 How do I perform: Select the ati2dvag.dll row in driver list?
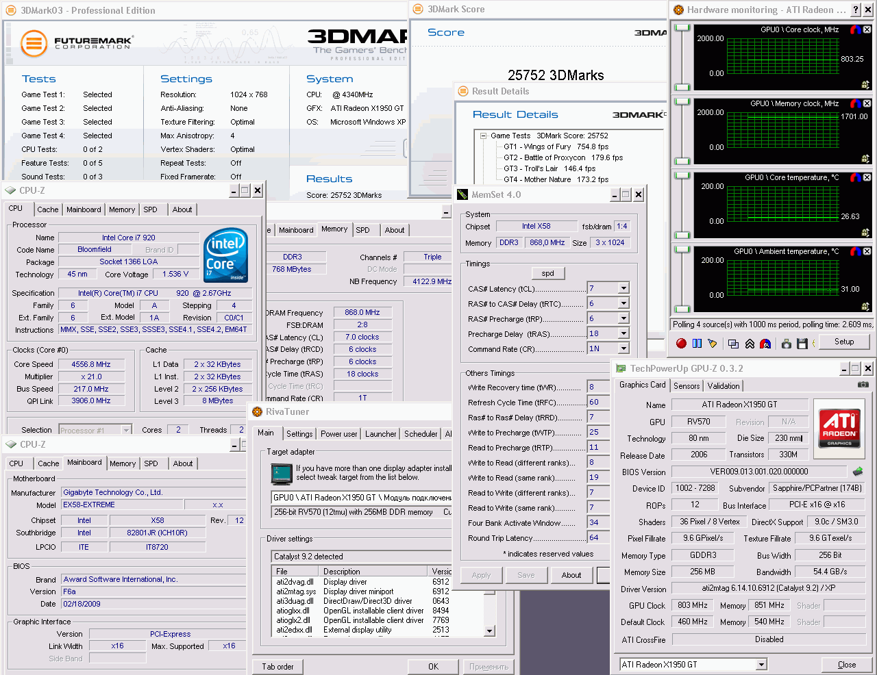tap(363, 582)
